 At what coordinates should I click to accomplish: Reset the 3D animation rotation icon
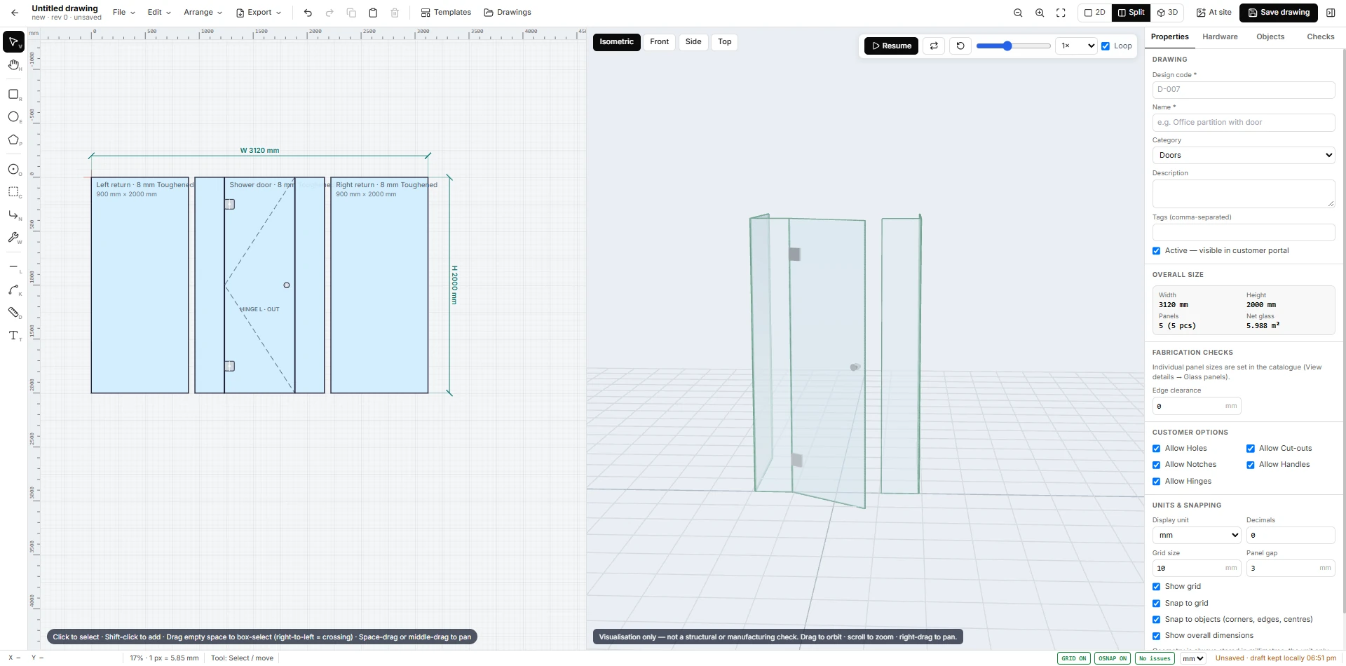(x=960, y=46)
